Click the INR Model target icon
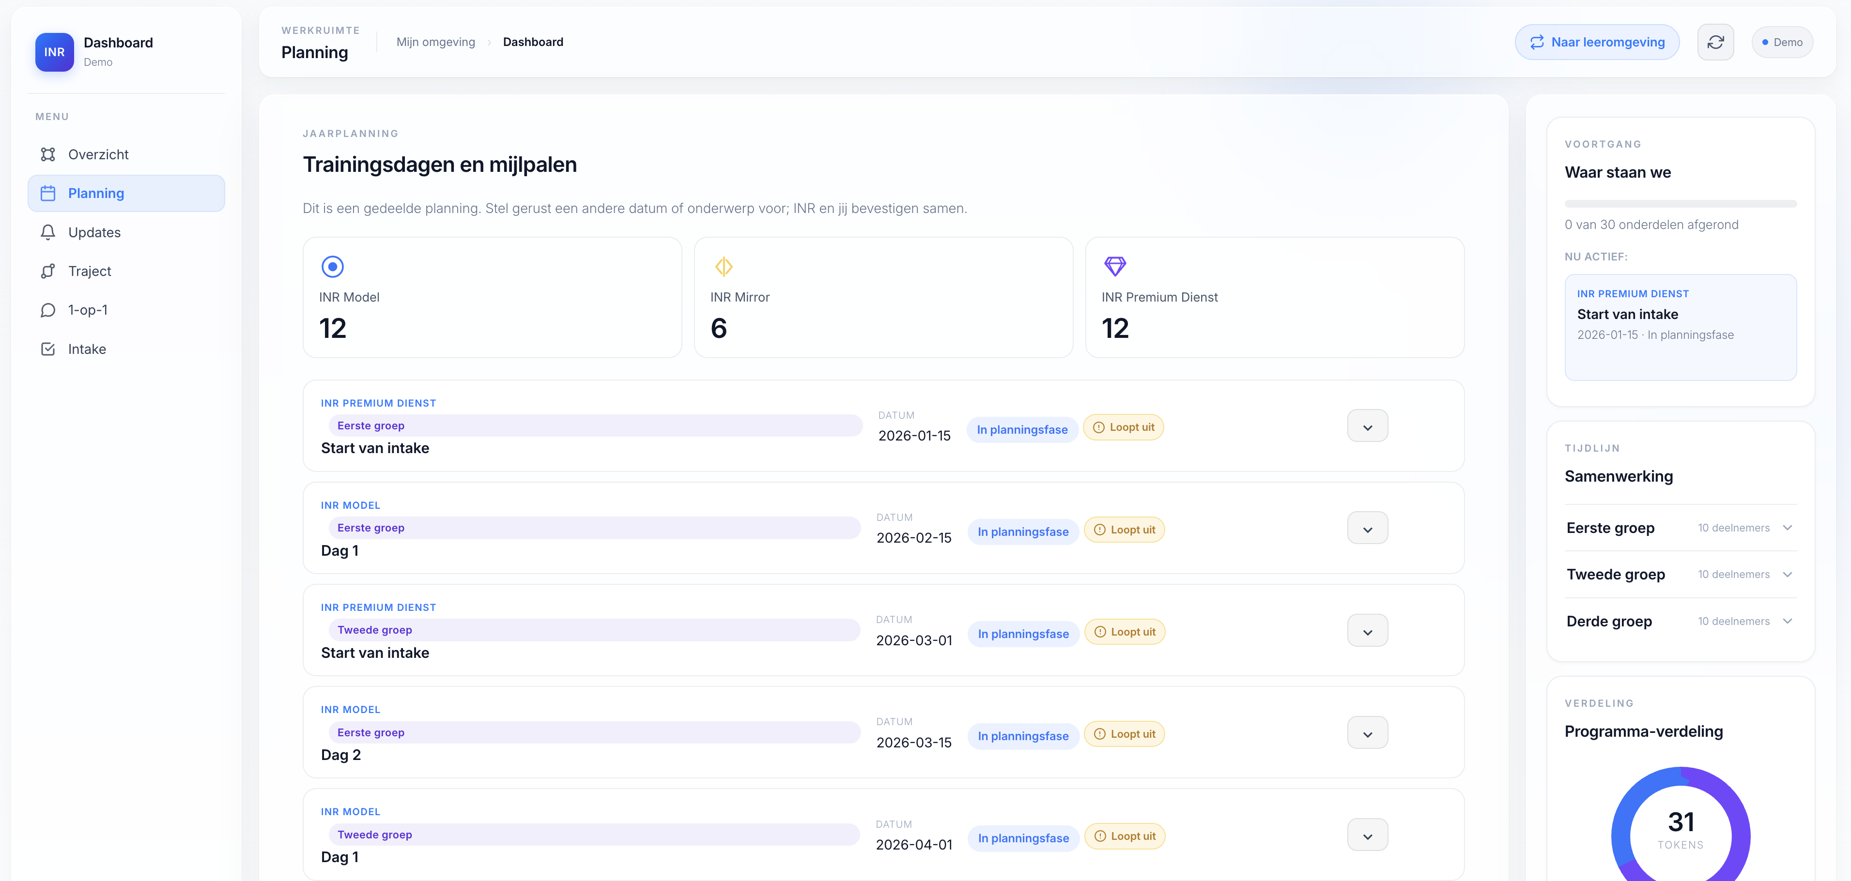1851x881 pixels. tap(332, 266)
